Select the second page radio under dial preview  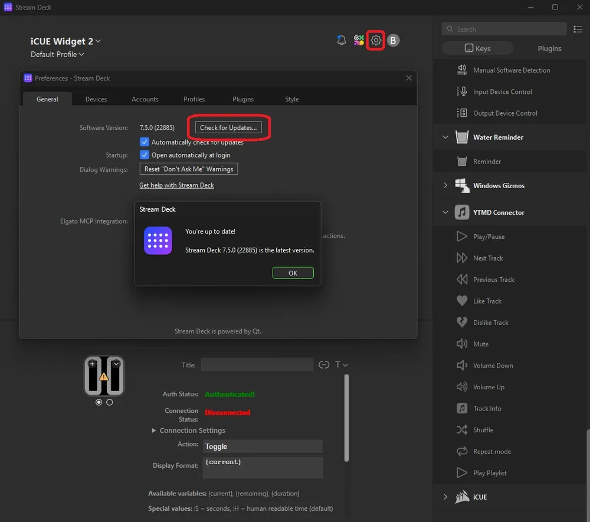coord(110,402)
